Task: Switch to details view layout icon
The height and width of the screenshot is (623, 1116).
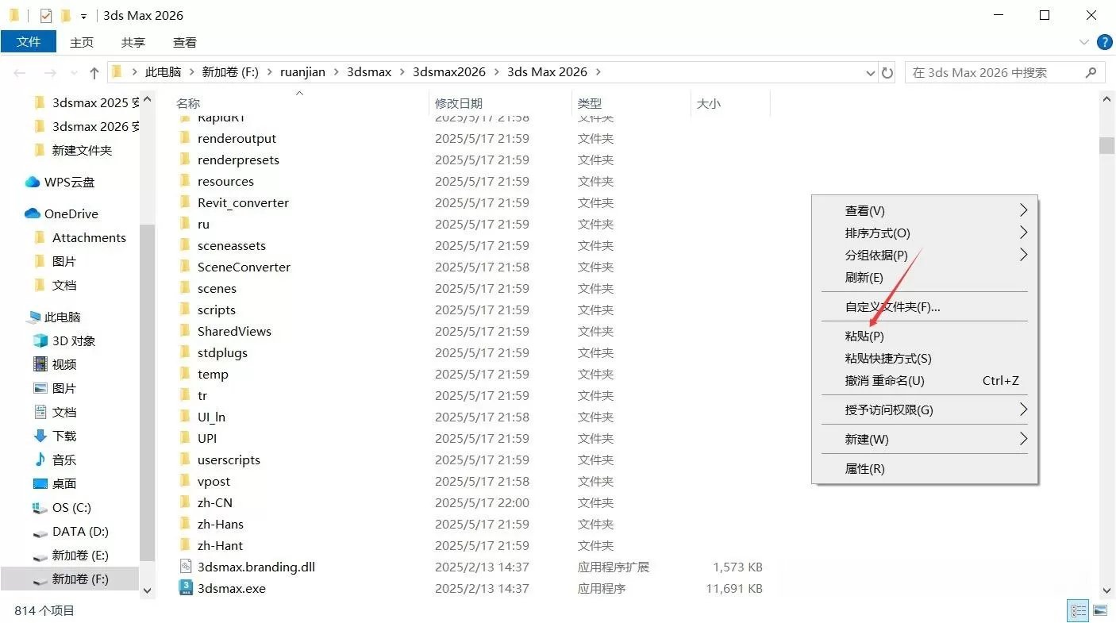Action: (x=1079, y=610)
